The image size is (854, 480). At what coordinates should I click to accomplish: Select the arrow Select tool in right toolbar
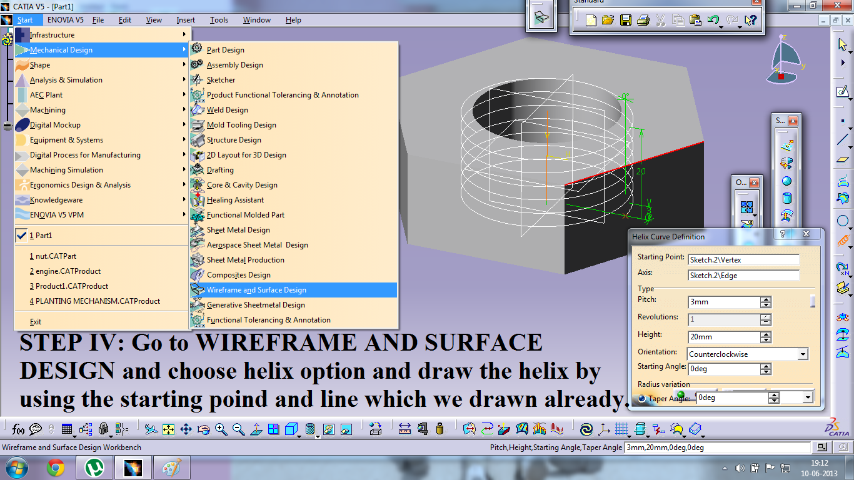coord(843,44)
